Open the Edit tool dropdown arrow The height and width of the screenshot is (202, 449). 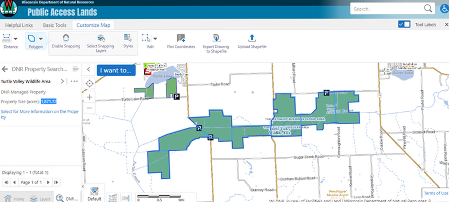[155, 39]
